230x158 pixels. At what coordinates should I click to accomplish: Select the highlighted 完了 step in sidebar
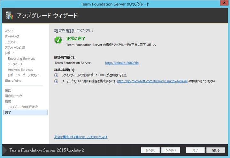click(26, 112)
